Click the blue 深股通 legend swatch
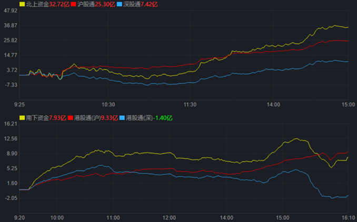The height and width of the screenshot is (222, 357). (118, 4)
